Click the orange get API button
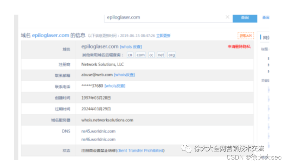This screenshot has height=164, width=287. [246, 36]
